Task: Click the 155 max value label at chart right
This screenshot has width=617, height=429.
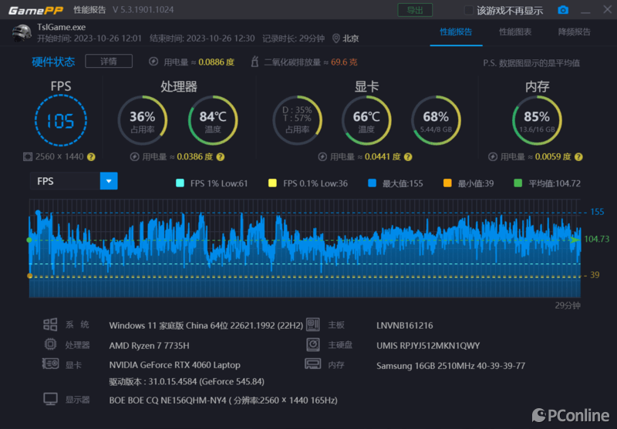Action: click(x=597, y=212)
